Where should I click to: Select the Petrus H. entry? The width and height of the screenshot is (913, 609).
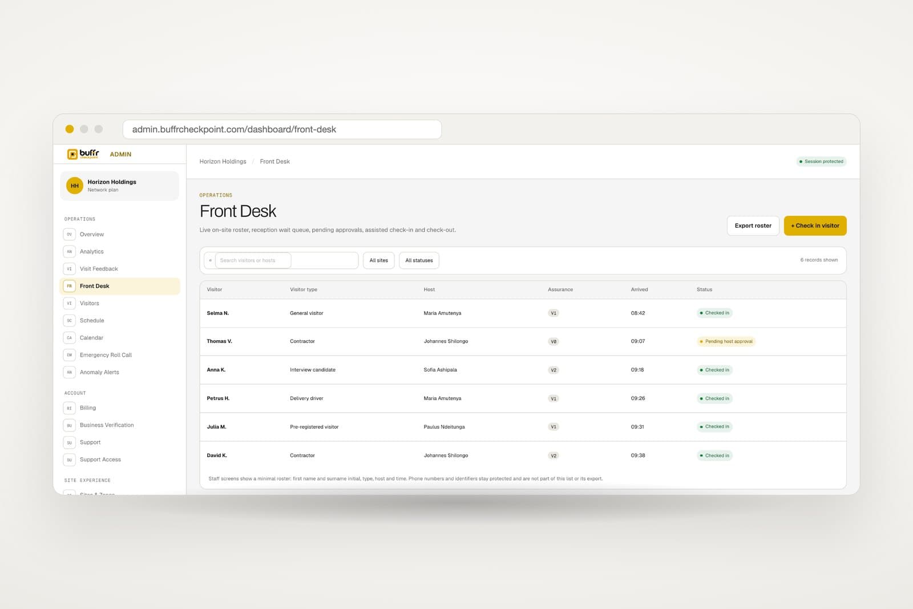218,398
